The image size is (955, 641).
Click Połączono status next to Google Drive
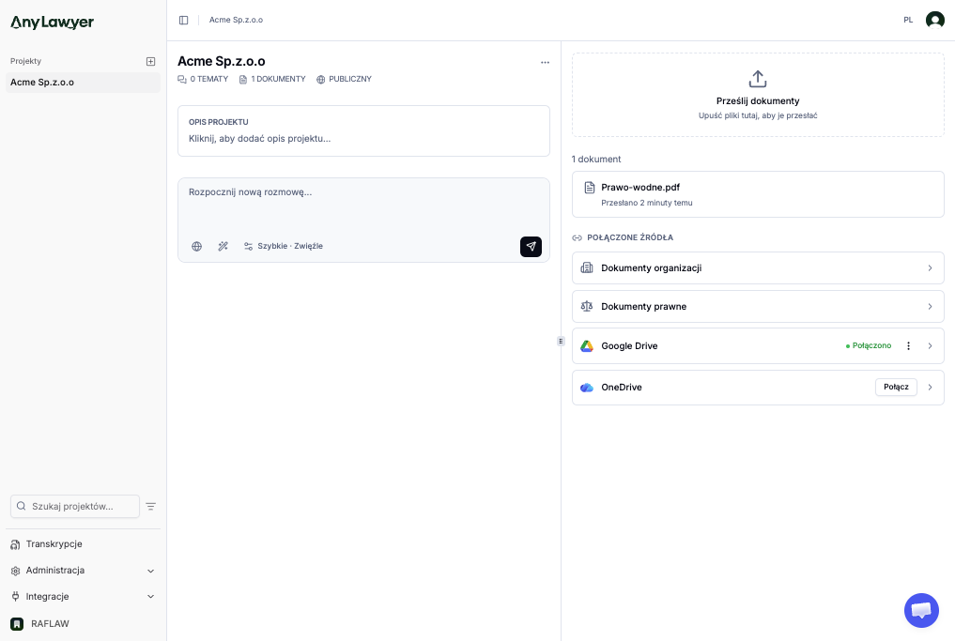(x=869, y=345)
